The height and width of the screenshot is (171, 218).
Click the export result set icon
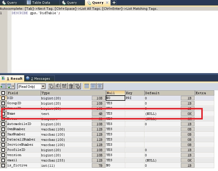[x=3, y=86]
